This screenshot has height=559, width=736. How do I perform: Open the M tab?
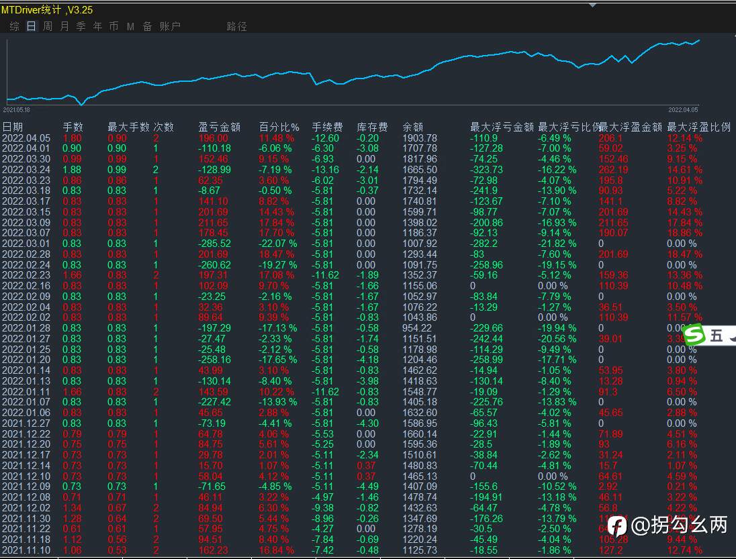tap(130, 27)
